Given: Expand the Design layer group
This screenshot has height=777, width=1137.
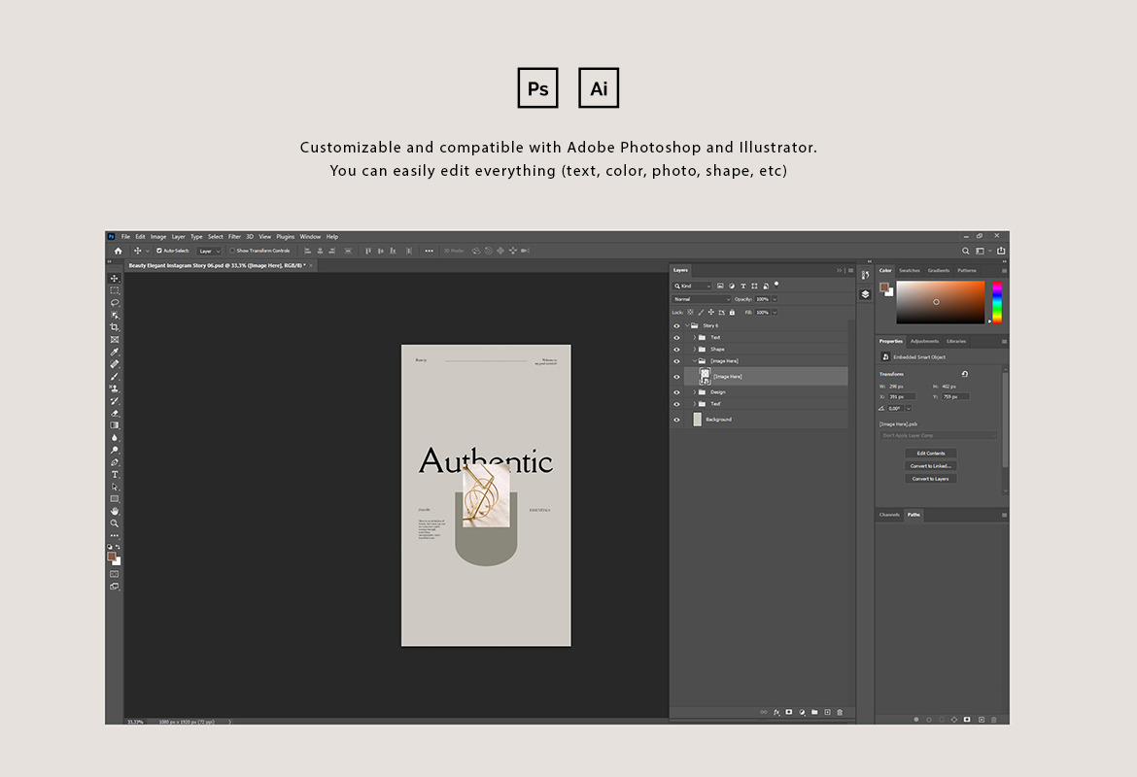Looking at the screenshot, I should point(694,392).
